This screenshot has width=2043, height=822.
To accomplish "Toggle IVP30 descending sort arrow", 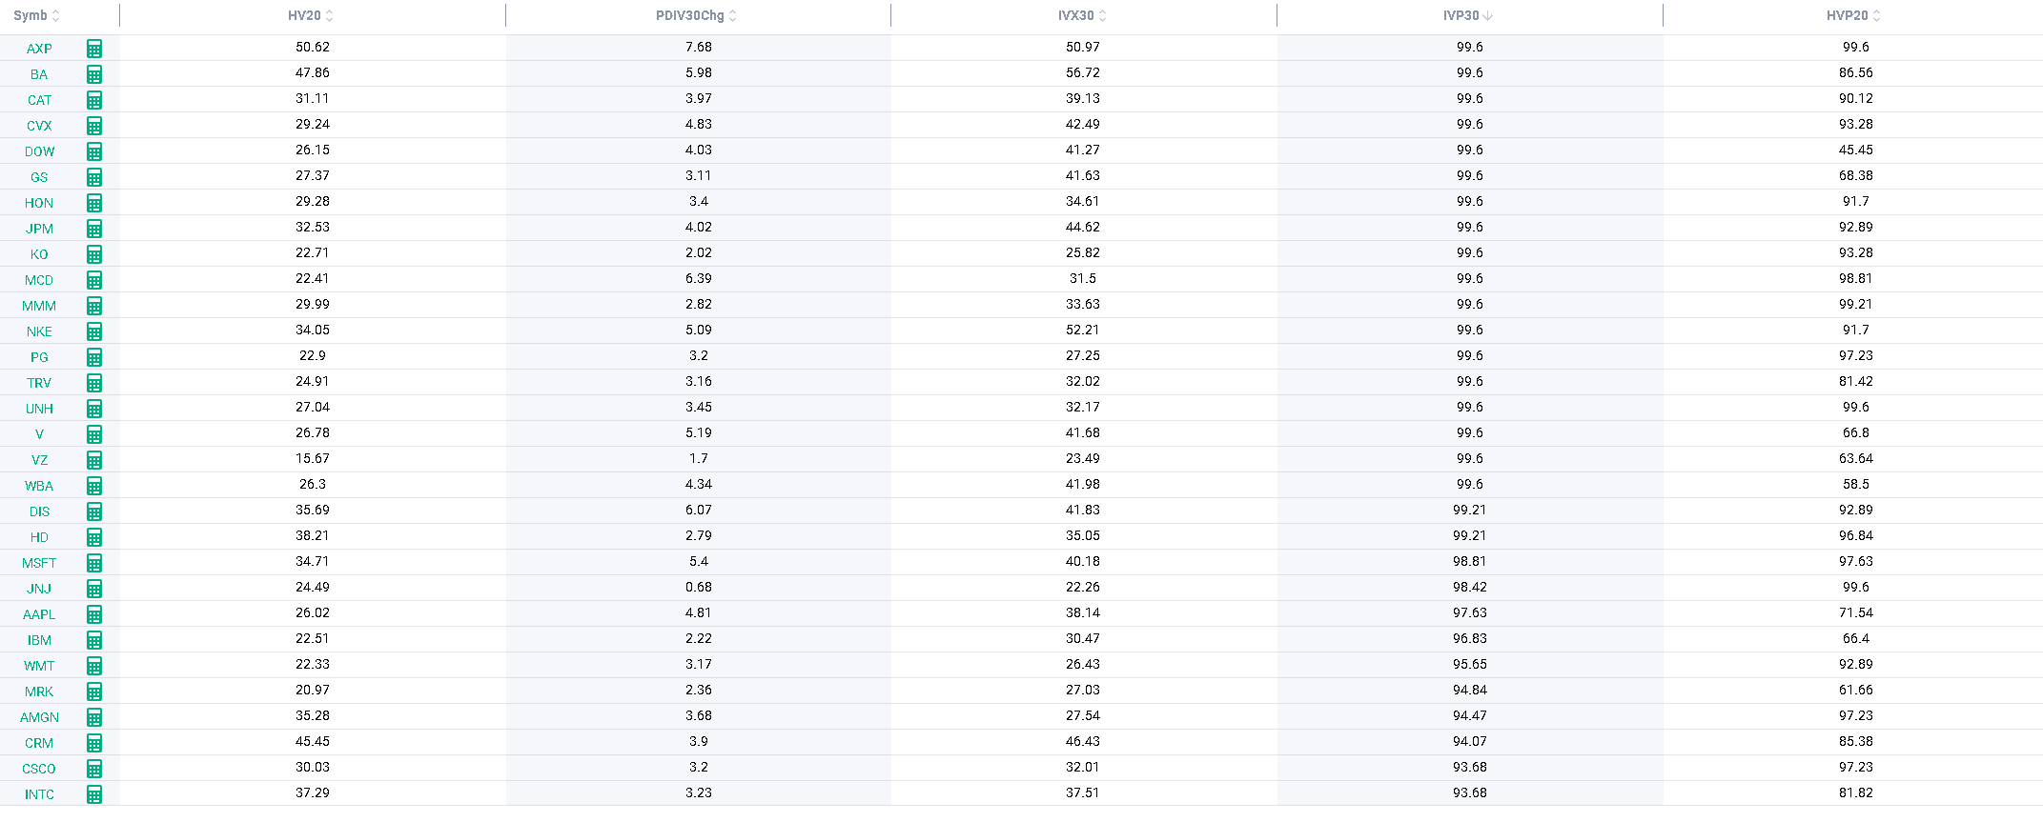I will click(1488, 15).
